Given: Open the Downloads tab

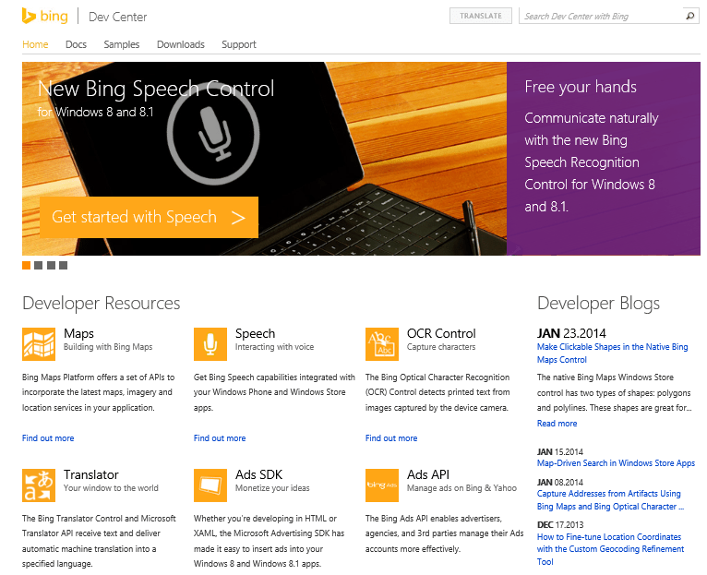Looking at the screenshot, I should coord(180,44).
